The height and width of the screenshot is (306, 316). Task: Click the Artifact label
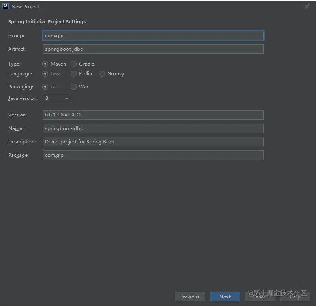17,49
